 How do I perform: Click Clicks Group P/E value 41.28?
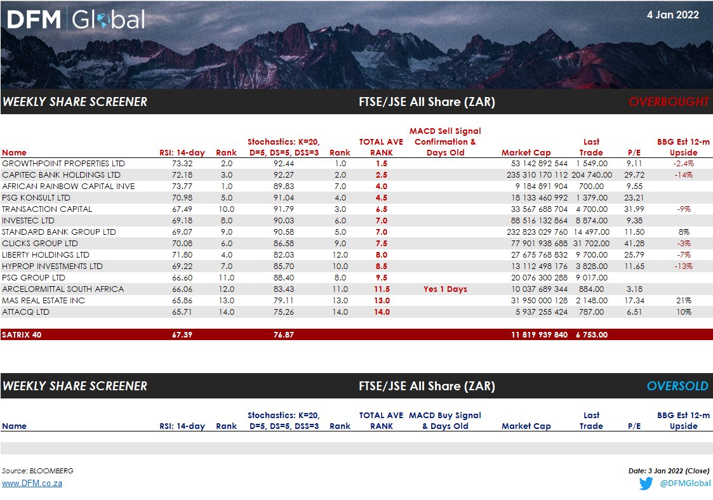click(634, 243)
